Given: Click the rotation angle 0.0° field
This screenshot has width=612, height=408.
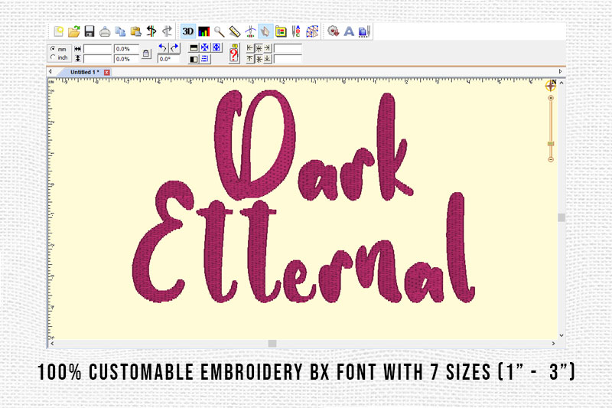Looking at the screenshot, I should (x=168, y=59).
